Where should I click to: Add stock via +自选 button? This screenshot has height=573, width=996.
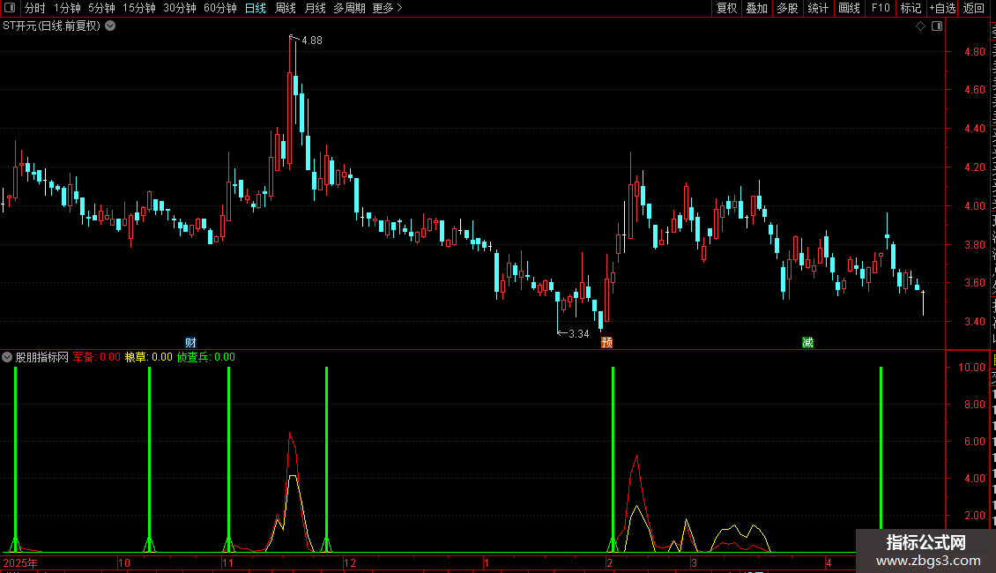(x=942, y=8)
